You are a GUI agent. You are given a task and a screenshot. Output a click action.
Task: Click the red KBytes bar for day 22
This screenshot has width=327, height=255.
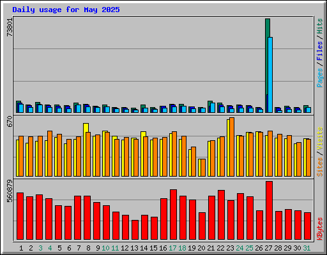(x=221, y=215)
